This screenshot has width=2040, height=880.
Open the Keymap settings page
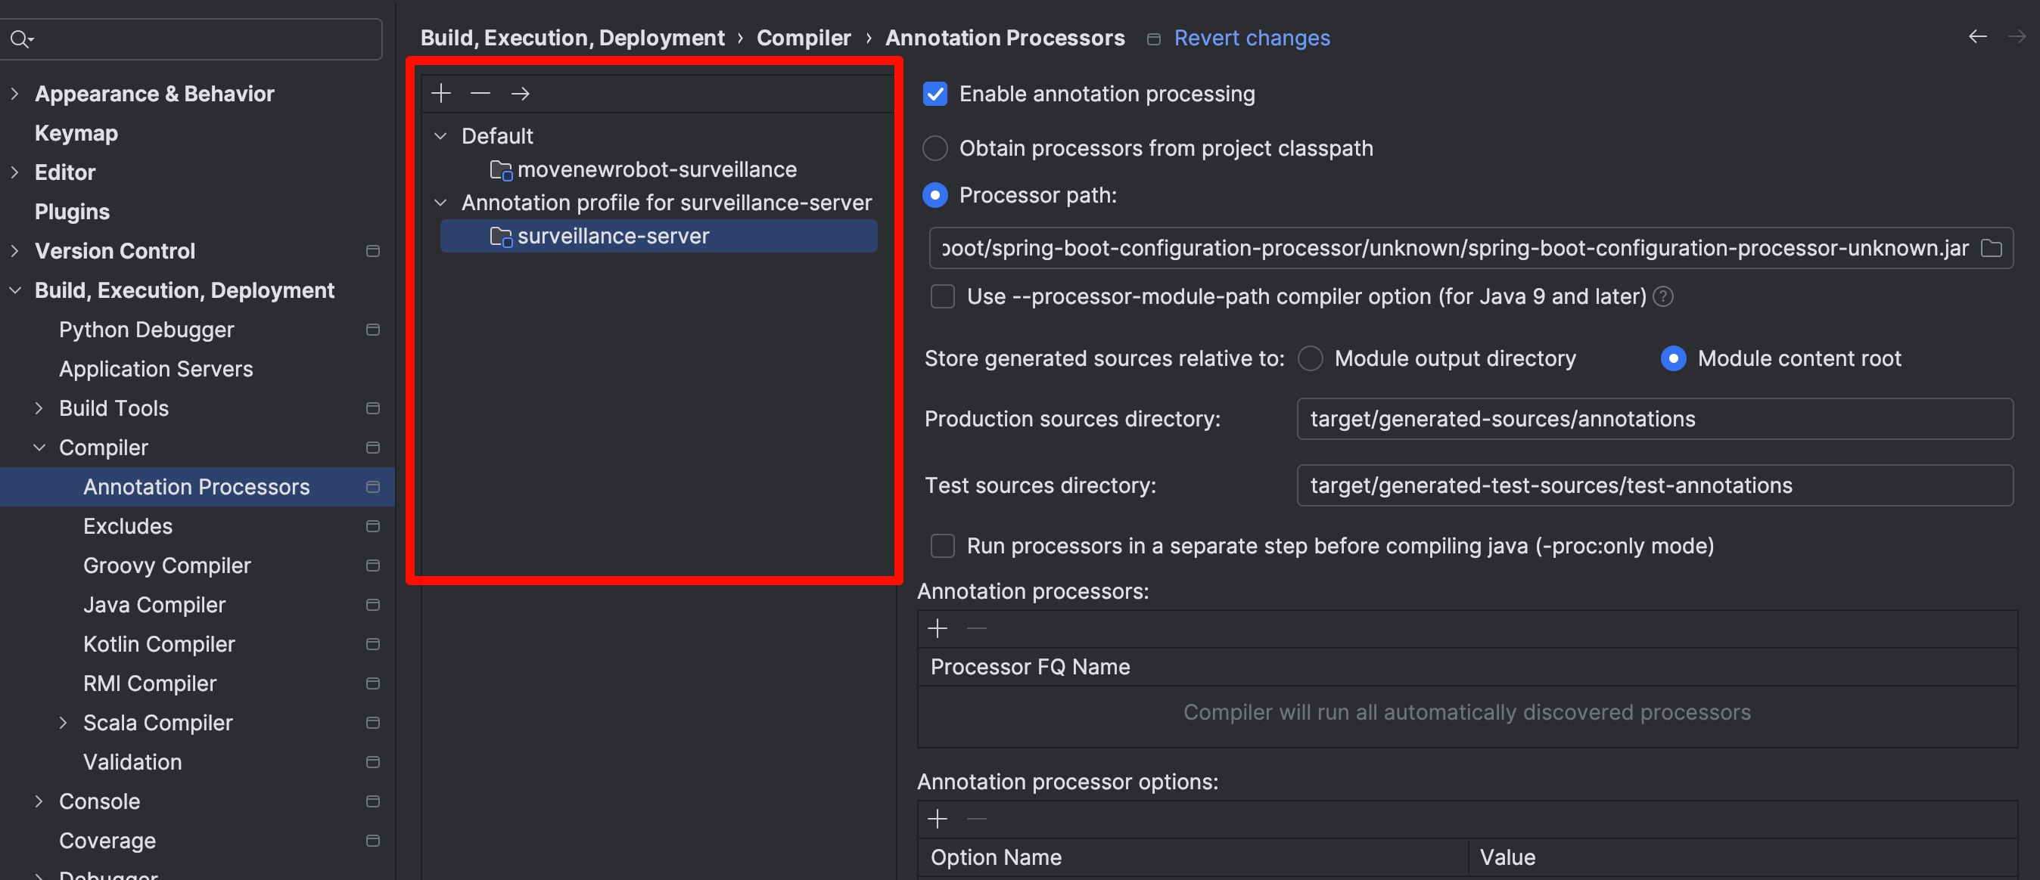[x=76, y=133]
